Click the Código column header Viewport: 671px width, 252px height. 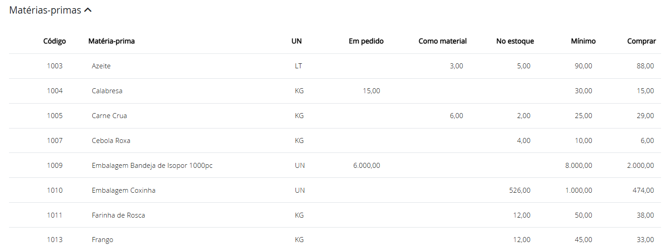(x=55, y=41)
